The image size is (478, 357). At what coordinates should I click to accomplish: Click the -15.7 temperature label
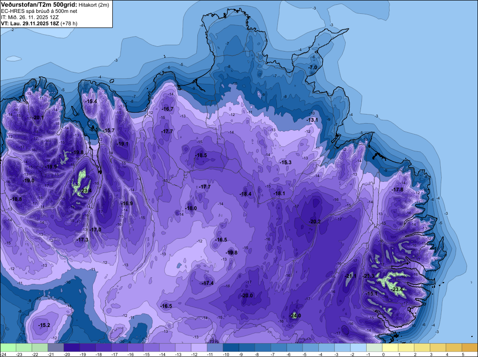[109, 130]
